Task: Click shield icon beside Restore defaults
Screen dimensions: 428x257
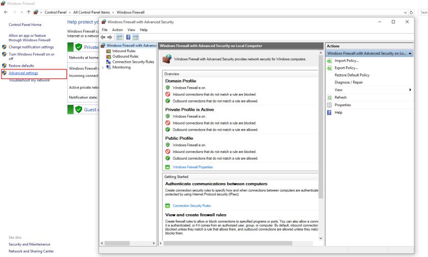Action: coord(5,66)
